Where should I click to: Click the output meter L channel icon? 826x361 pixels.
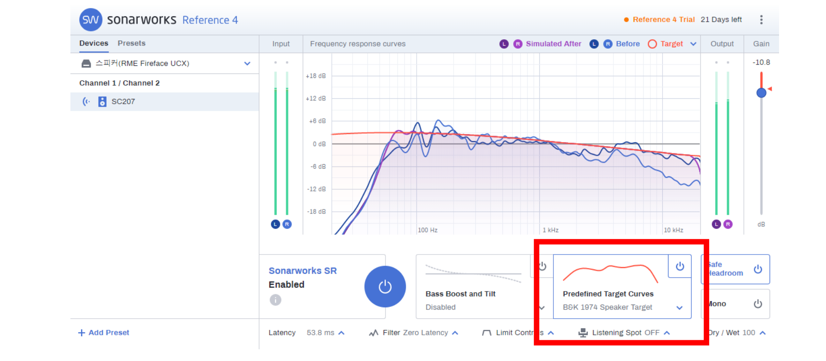(x=716, y=224)
